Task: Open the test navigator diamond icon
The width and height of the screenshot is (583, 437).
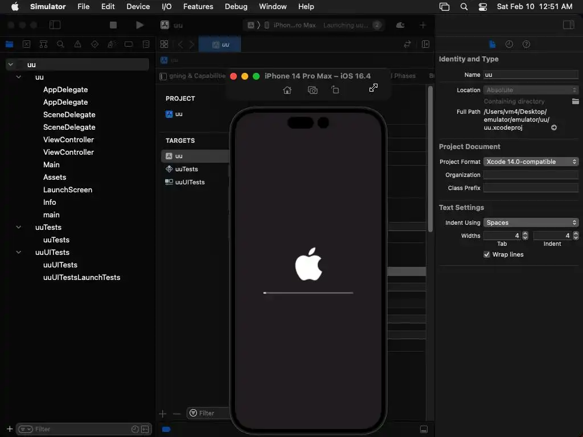Action: 95,44
